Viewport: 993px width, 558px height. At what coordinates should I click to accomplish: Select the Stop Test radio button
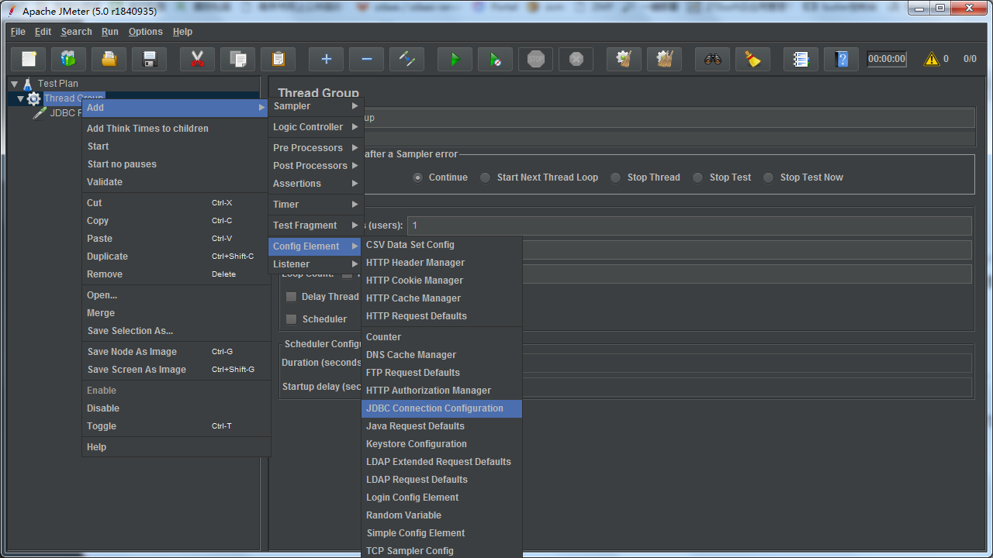pyautogui.click(x=697, y=177)
